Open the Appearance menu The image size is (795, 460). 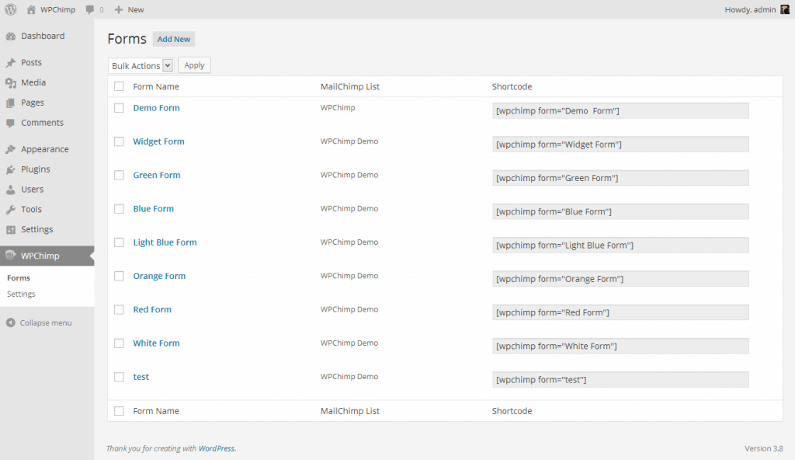(44, 149)
